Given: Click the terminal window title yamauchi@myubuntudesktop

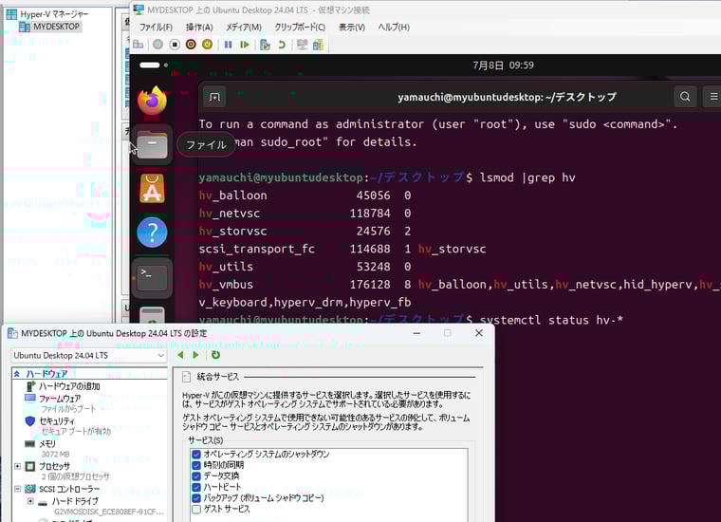Looking at the screenshot, I should [x=507, y=97].
